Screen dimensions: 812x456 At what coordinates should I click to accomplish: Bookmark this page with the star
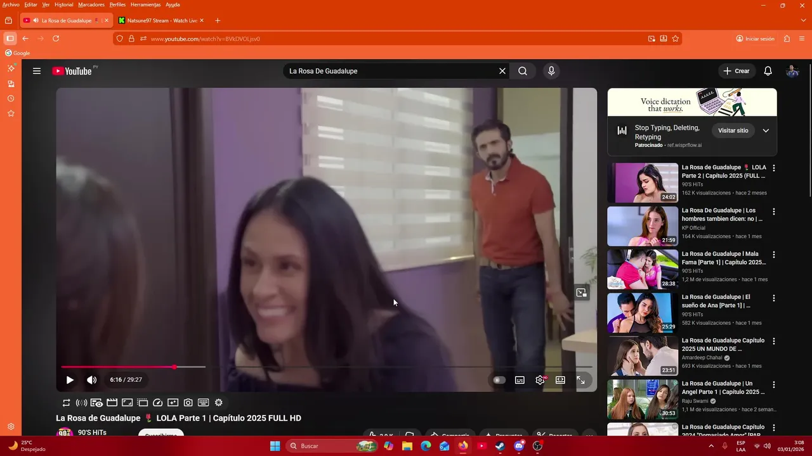tap(676, 39)
